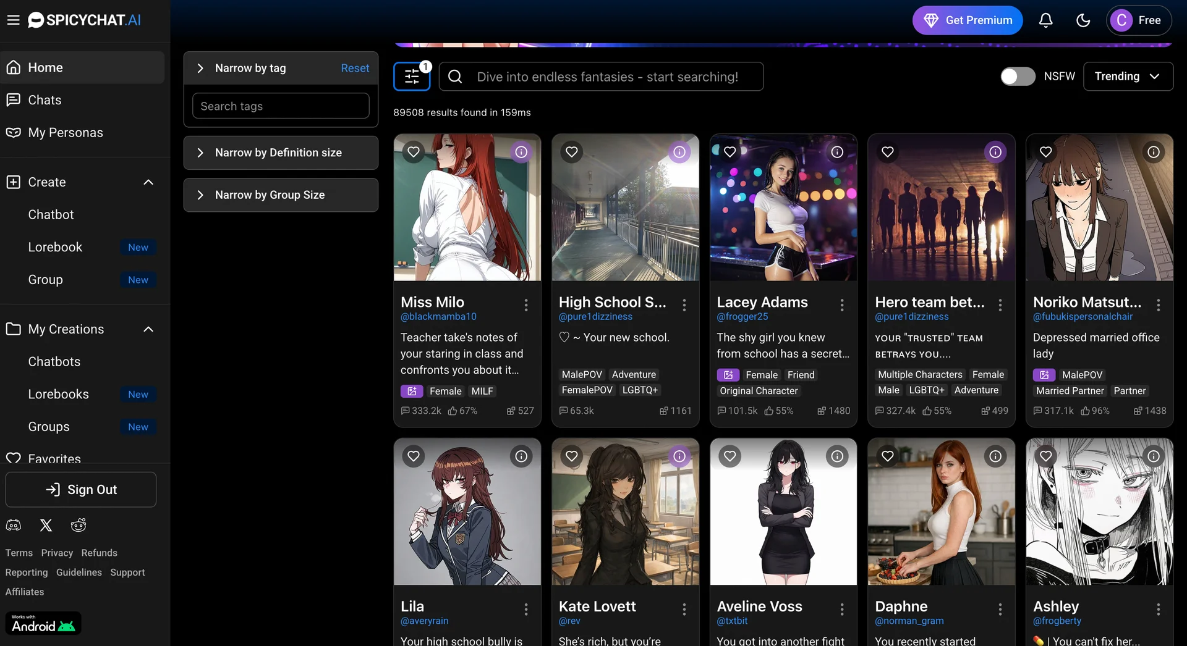Collapse the My Creations section
Image resolution: width=1187 pixels, height=646 pixels.
pyautogui.click(x=148, y=329)
